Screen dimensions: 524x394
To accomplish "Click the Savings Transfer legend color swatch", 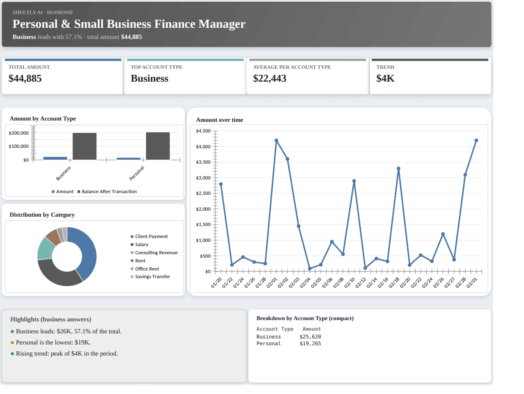I will (x=132, y=277).
